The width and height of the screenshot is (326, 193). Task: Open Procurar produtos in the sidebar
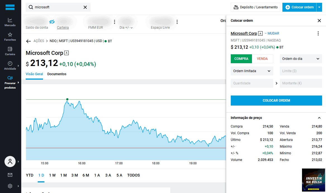click(10, 82)
